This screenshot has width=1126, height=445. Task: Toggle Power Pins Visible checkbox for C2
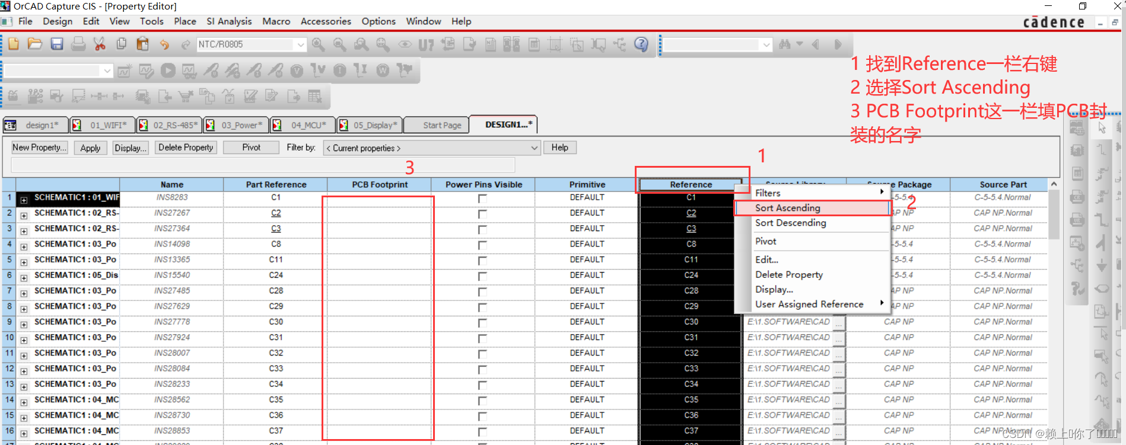tap(482, 214)
